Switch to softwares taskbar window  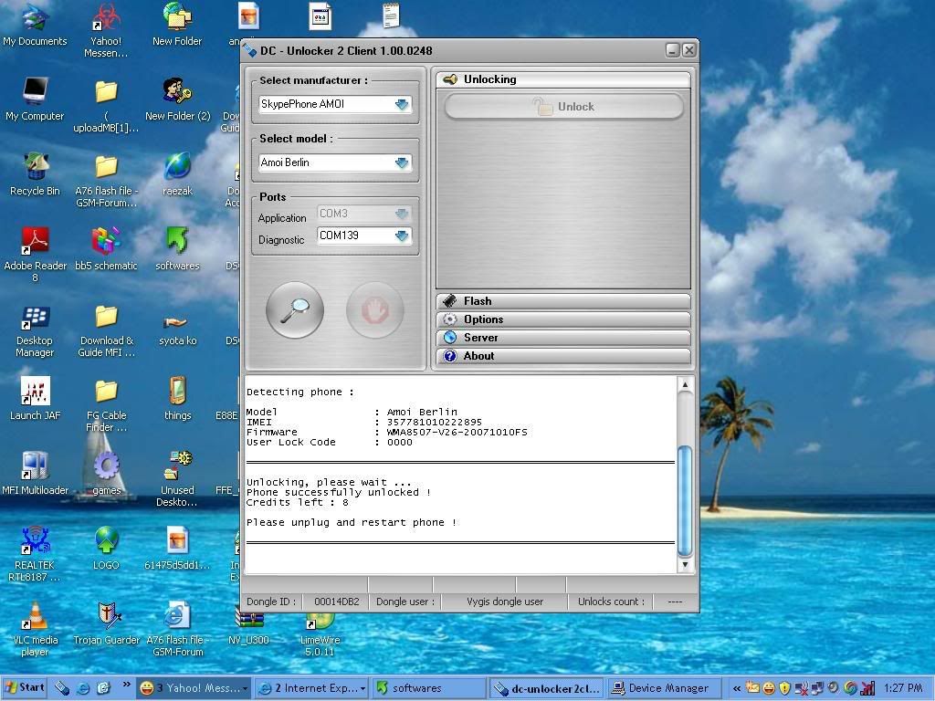429,688
